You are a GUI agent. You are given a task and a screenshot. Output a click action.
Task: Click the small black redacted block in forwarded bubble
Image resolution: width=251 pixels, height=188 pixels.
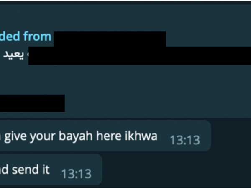tap(32, 103)
